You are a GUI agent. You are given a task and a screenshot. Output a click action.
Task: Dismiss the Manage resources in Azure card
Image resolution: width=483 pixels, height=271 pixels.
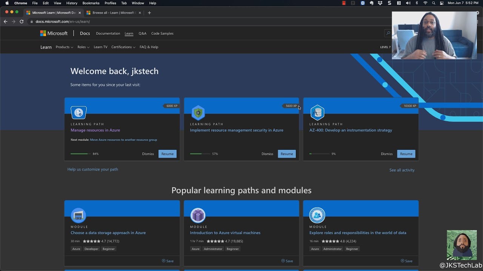(x=148, y=154)
